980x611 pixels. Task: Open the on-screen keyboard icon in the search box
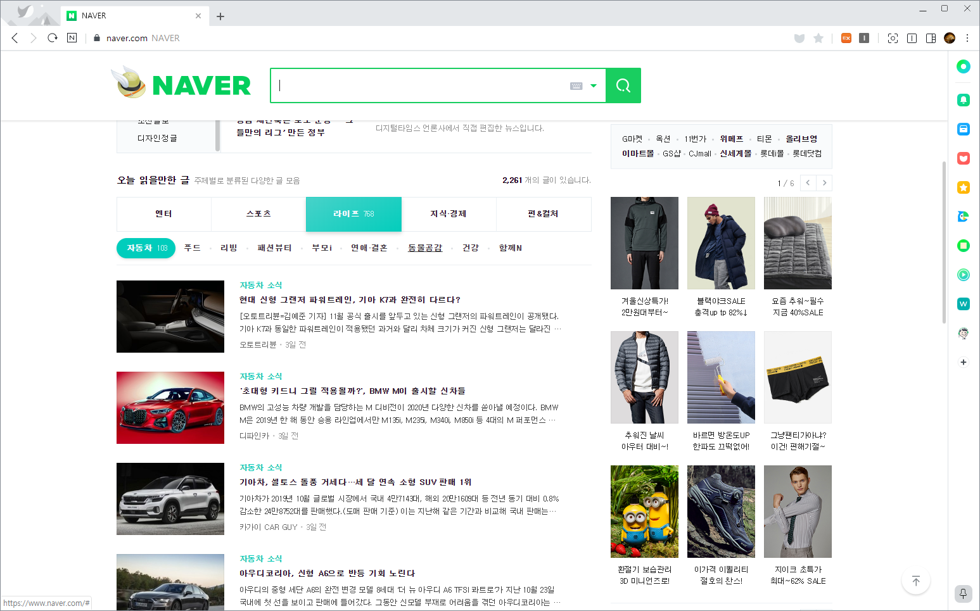(576, 86)
